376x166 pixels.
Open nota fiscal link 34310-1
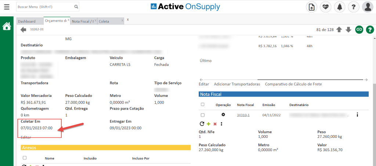pos(243,115)
